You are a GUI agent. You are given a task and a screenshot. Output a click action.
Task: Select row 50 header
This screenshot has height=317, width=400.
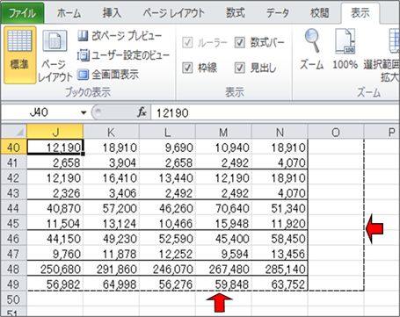pos(14,299)
